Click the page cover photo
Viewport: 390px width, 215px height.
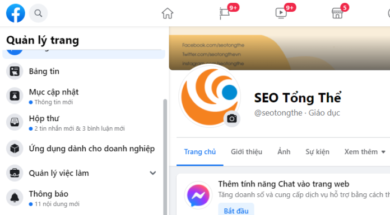click(280, 49)
